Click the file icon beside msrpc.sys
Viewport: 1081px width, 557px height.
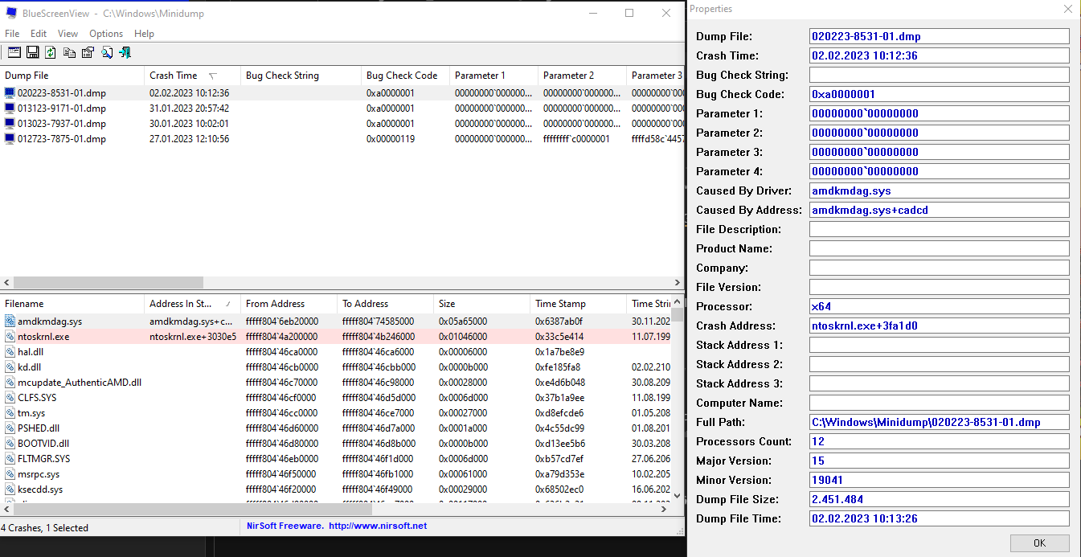click(x=10, y=474)
